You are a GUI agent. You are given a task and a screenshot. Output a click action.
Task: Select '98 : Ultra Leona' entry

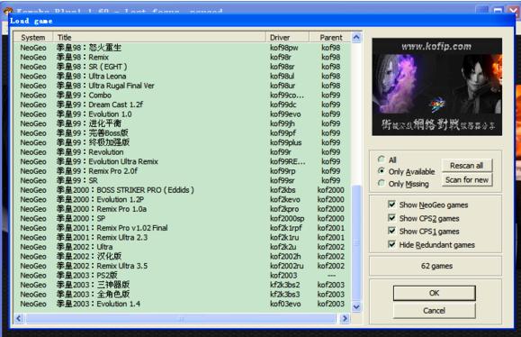[x=182, y=77]
